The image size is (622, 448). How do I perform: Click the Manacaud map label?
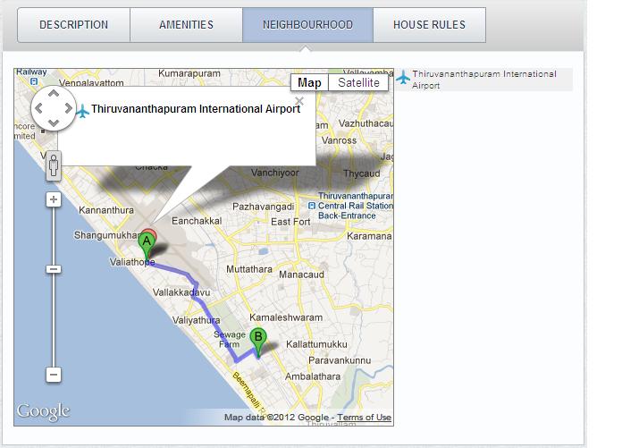(301, 275)
